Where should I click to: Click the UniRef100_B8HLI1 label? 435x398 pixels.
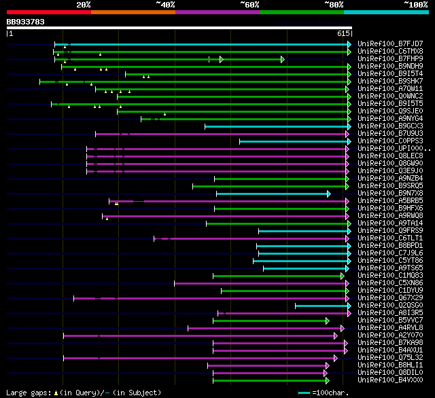(390, 365)
